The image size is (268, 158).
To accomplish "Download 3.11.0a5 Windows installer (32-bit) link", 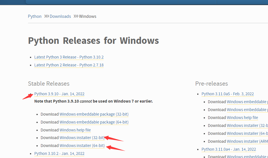I will pyautogui.click(x=247, y=125).
